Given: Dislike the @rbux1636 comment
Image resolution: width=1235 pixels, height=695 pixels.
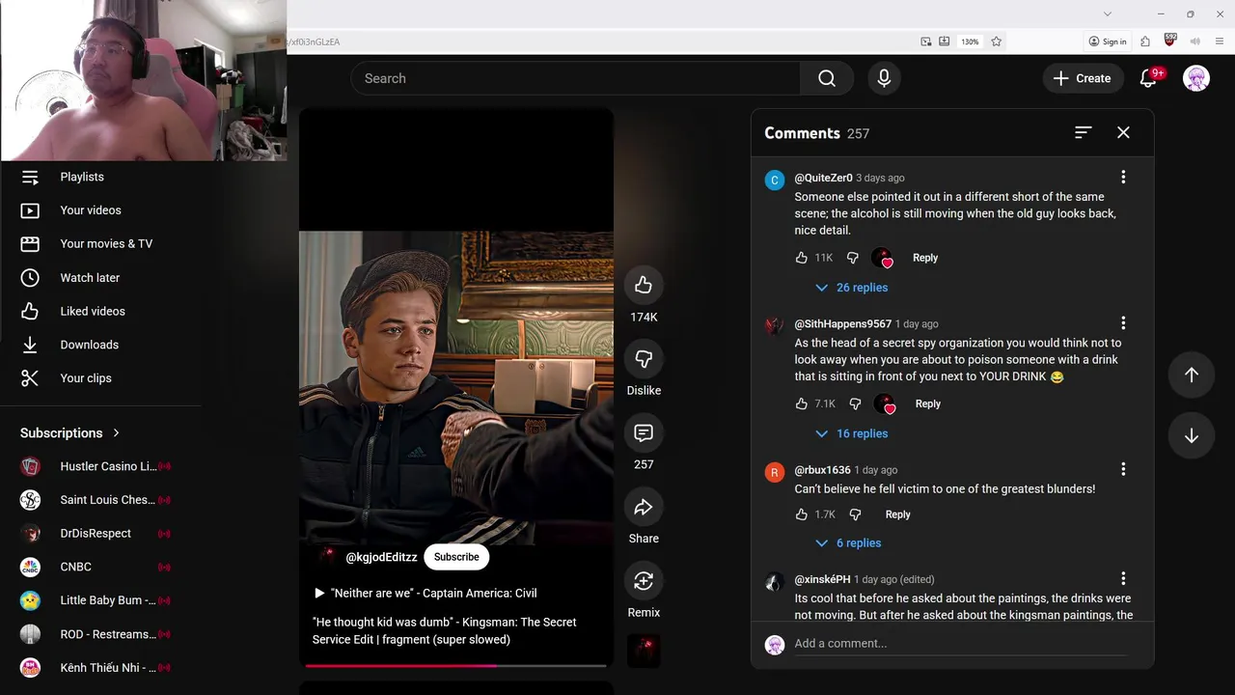Looking at the screenshot, I should tap(855, 514).
